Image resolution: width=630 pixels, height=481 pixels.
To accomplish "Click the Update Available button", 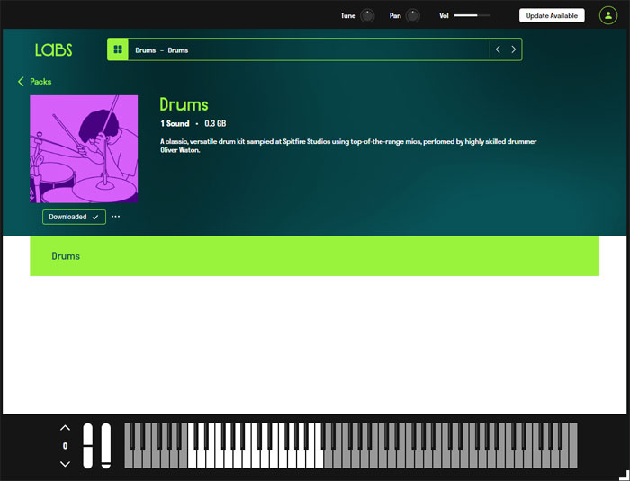I will [x=552, y=15].
